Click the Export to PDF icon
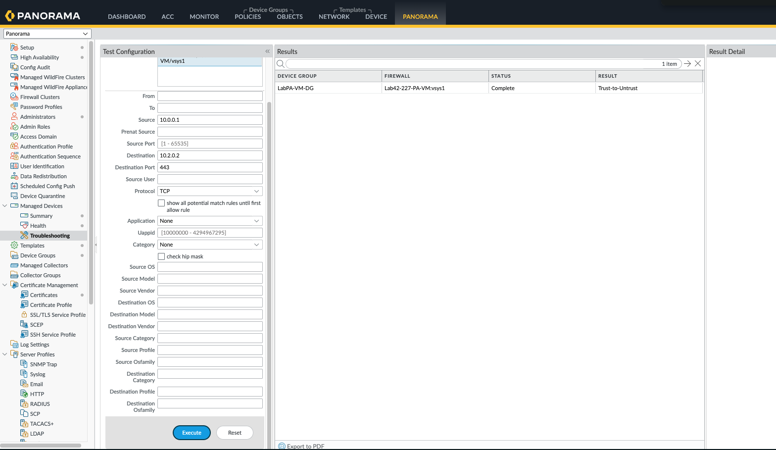The height and width of the screenshot is (450, 776). coord(282,446)
